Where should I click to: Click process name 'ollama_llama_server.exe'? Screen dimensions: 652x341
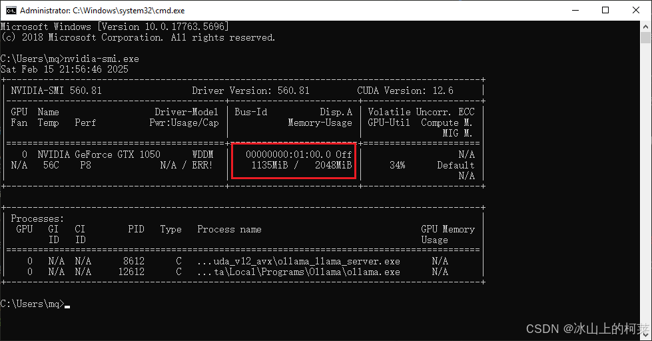[x=338, y=260]
